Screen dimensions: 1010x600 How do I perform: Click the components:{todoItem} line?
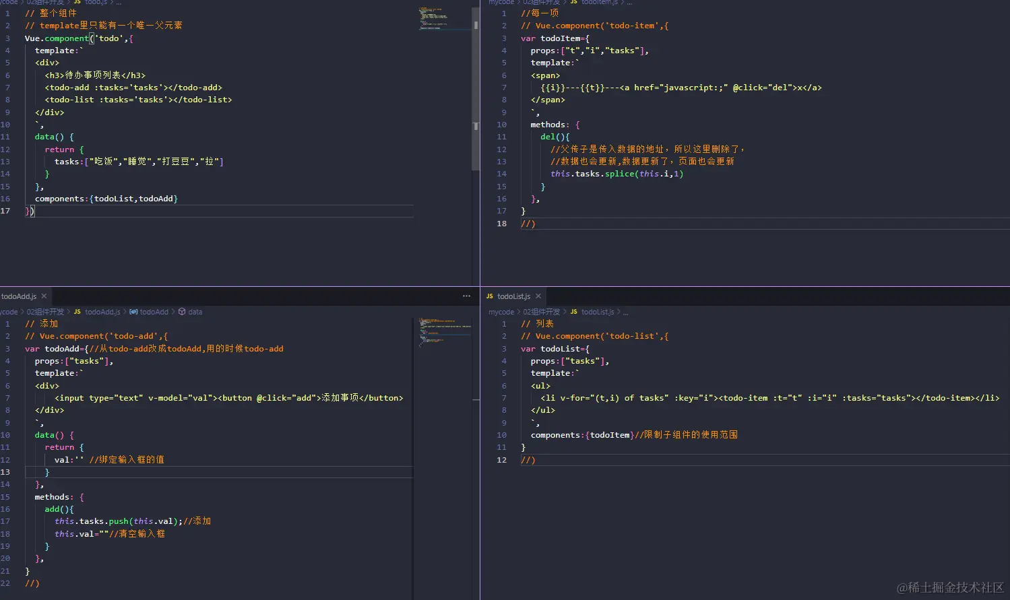634,435
